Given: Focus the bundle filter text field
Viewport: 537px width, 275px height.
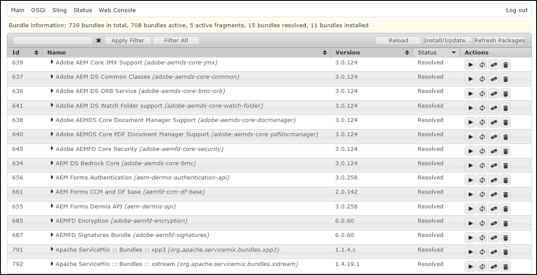Looking at the screenshot, I should pos(53,41).
